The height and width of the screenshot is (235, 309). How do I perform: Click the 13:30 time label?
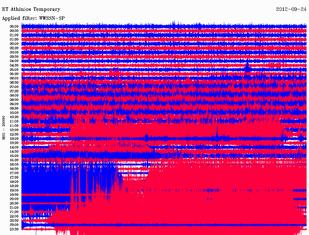pyautogui.click(x=14, y=143)
